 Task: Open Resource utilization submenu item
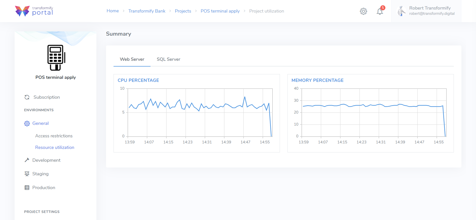click(x=55, y=147)
